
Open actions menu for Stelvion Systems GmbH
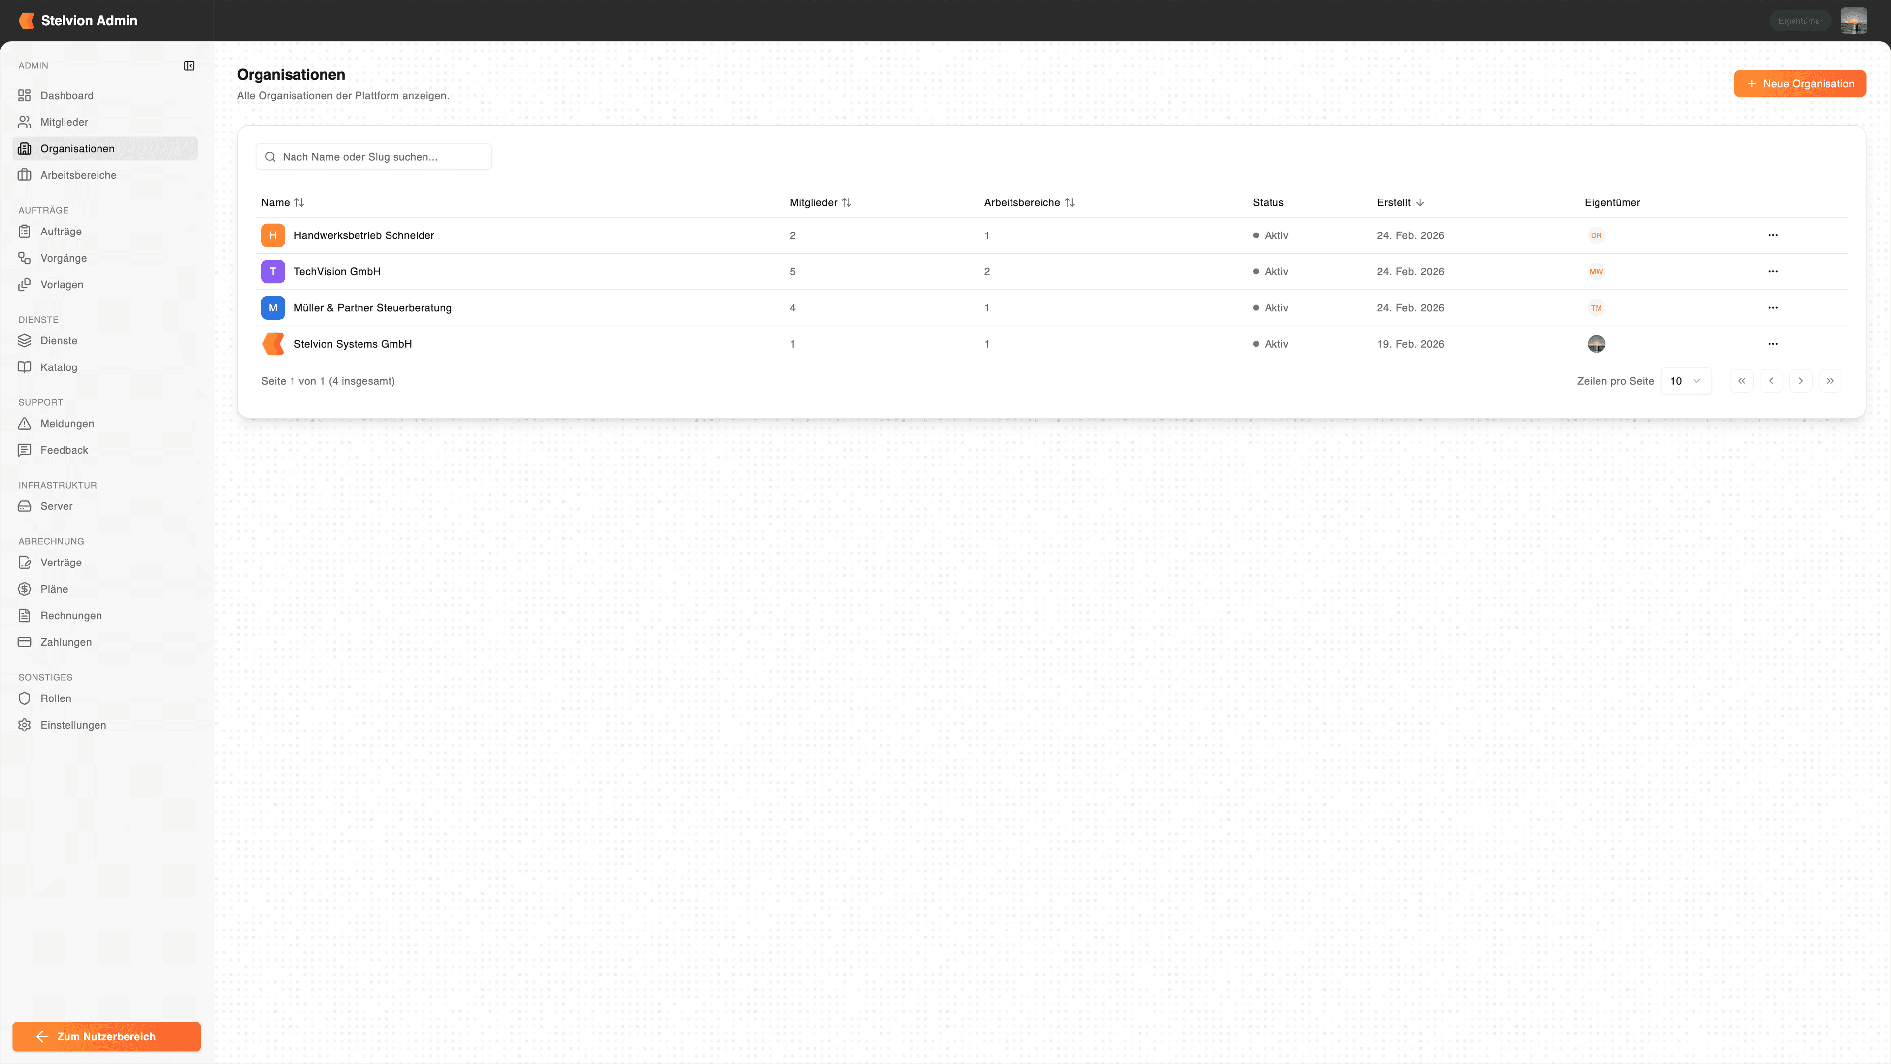1773,344
